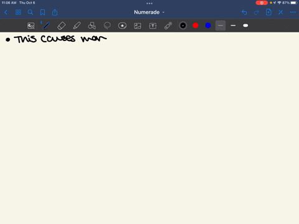Select the zoom window tool
The width and height of the screenshot is (299, 224).
[31, 26]
